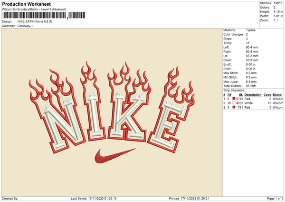Click the Machine value Tajima
The height and width of the screenshot is (202, 285).
251,30
